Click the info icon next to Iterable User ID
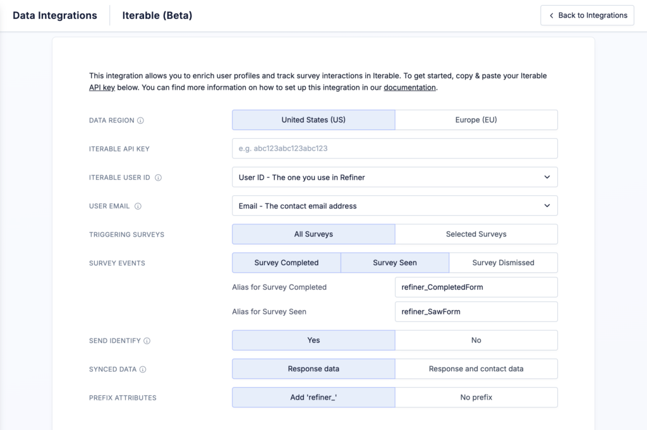The height and width of the screenshot is (430, 647). click(x=159, y=178)
